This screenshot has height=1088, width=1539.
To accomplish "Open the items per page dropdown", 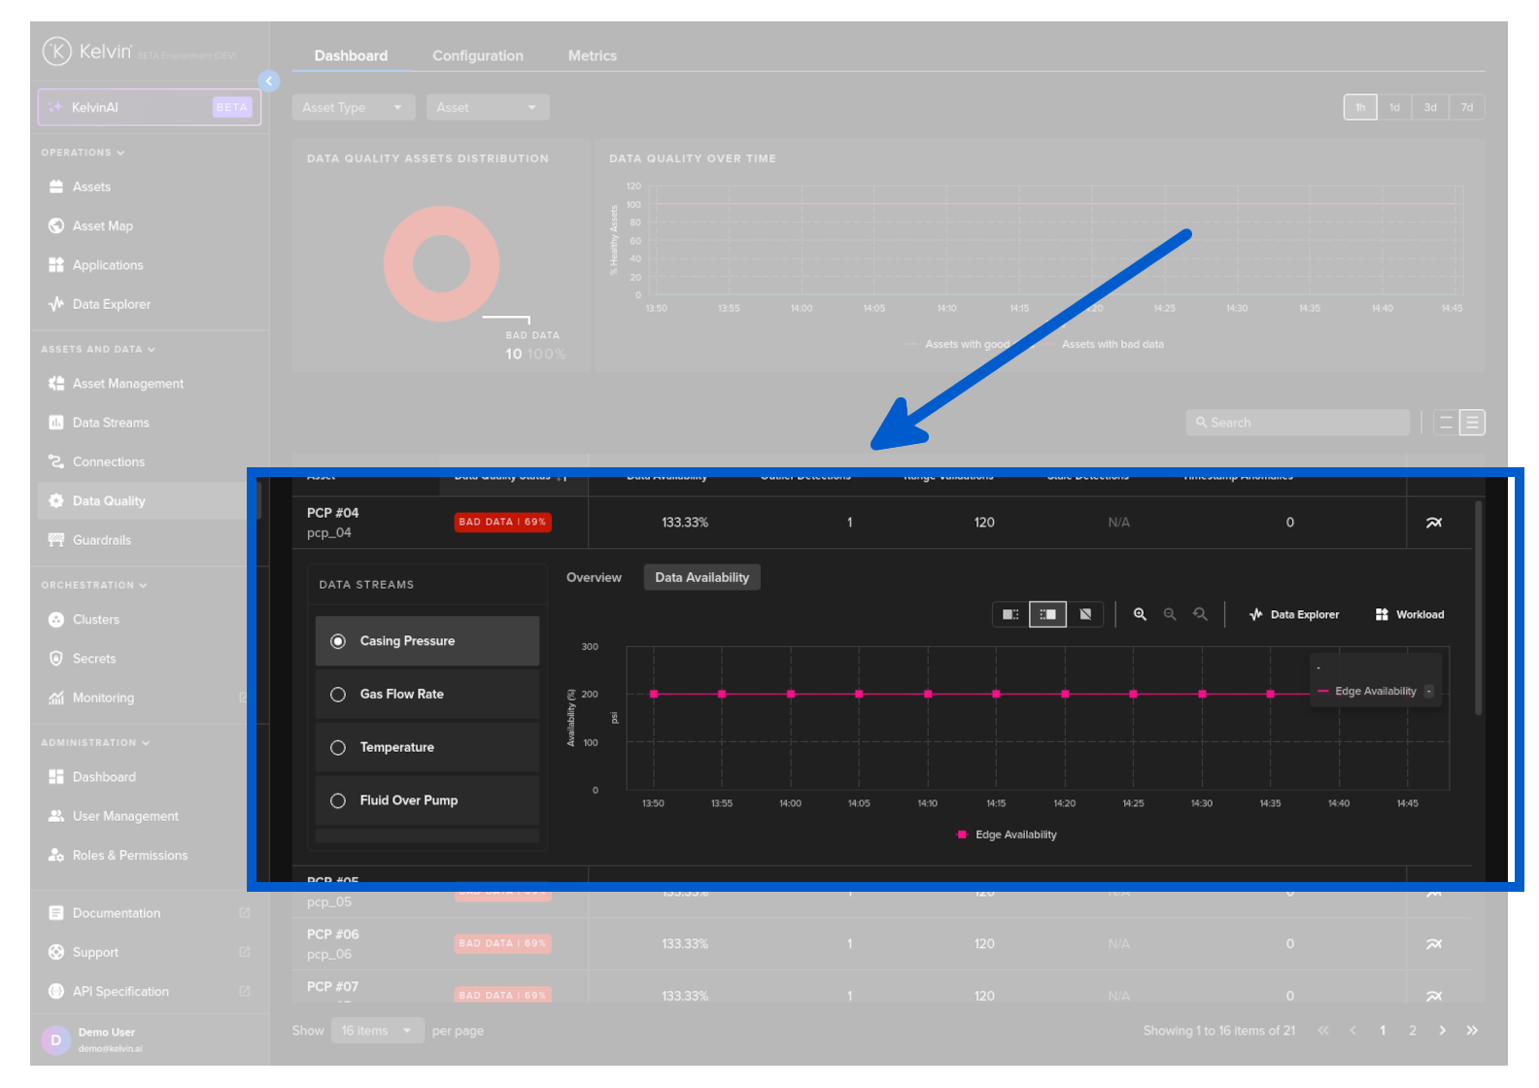I will click(376, 1031).
